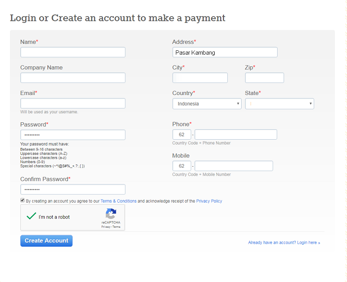Open the State dropdown

point(279,104)
